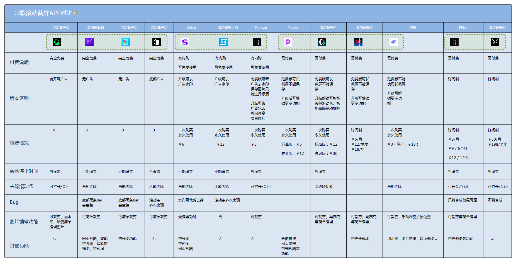Select the 滚动长截图 column header
This screenshot has height=262, width=516.
coord(96,28)
